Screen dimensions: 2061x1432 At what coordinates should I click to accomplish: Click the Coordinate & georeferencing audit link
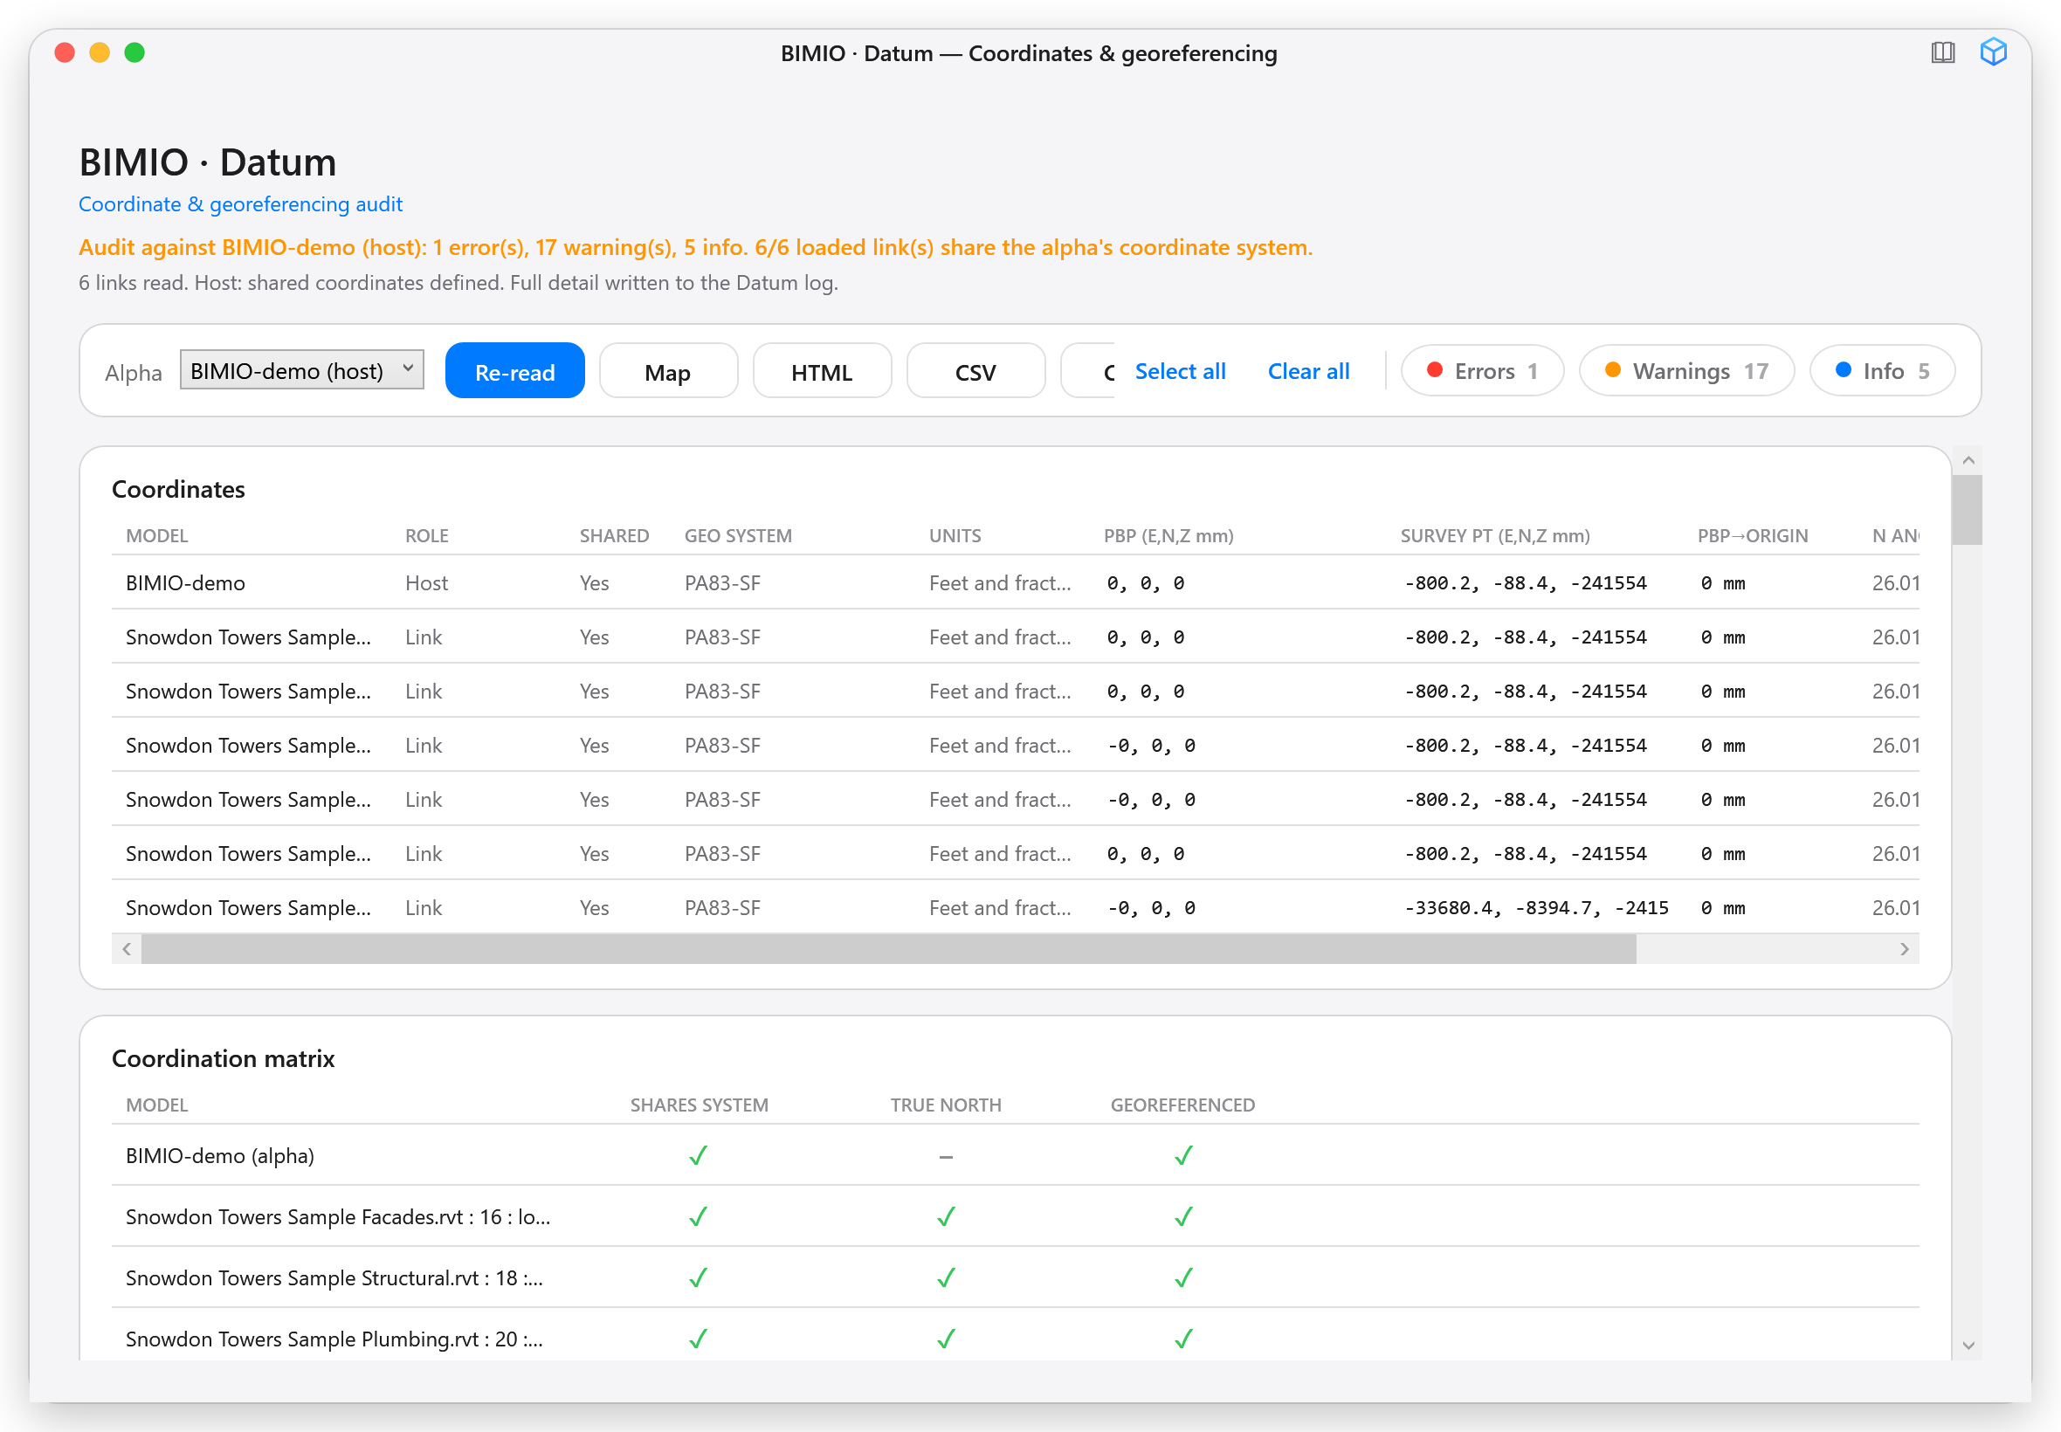click(x=240, y=203)
